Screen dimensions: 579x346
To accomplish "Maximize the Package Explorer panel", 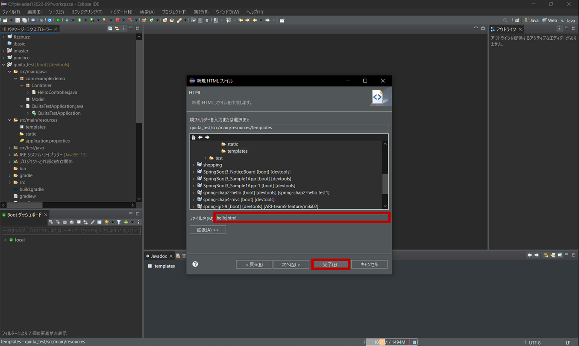I will (138, 29).
